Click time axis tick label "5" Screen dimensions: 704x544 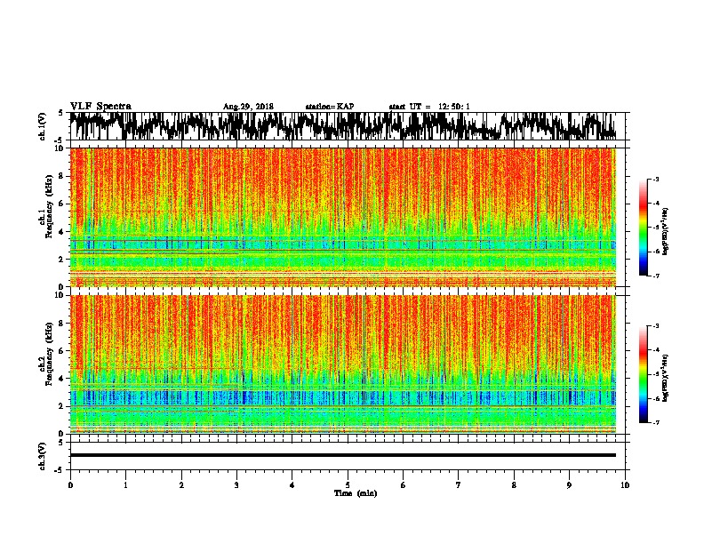(348, 485)
